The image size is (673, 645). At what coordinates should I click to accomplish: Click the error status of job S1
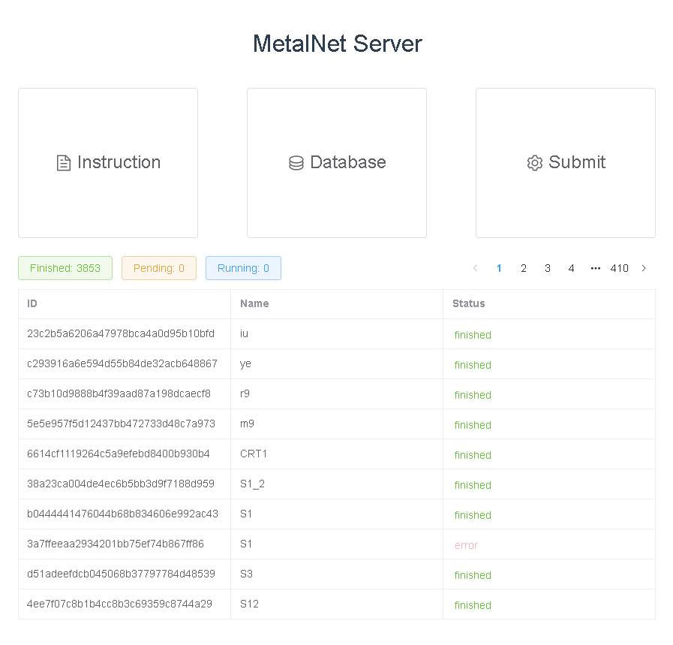(x=466, y=545)
